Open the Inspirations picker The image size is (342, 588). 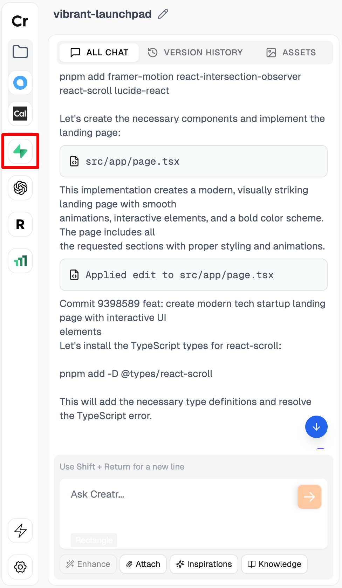(204, 564)
